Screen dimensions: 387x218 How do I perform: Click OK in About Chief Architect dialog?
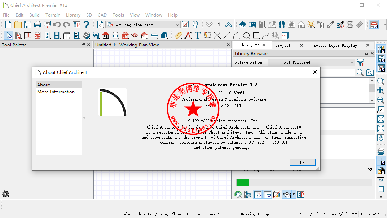pyautogui.click(x=303, y=163)
